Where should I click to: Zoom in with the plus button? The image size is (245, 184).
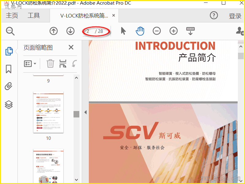click(x=174, y=31)
